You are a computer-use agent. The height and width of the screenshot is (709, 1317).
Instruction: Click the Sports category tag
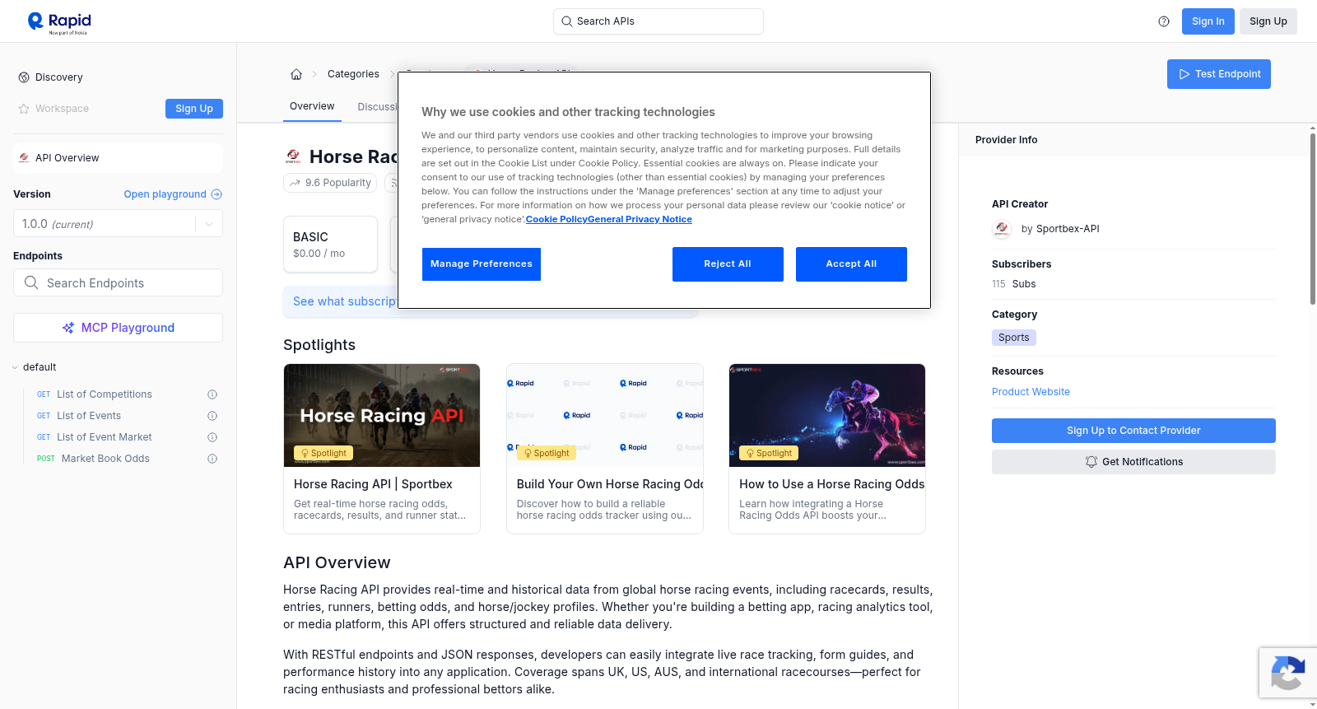point(1014,338)
